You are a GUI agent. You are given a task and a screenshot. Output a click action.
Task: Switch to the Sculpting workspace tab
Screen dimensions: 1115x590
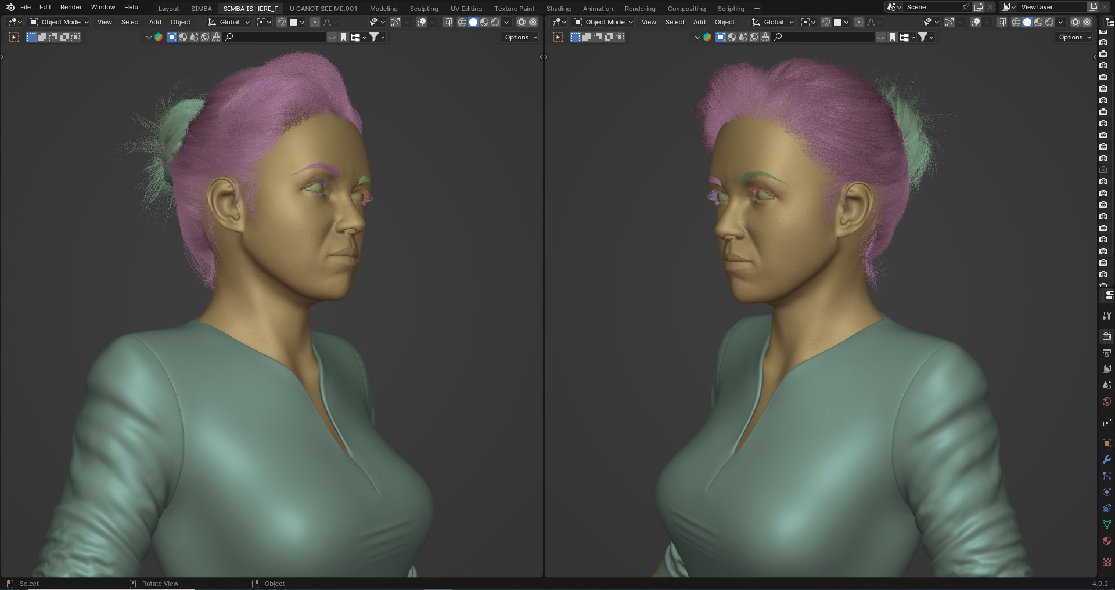point(424,9)
